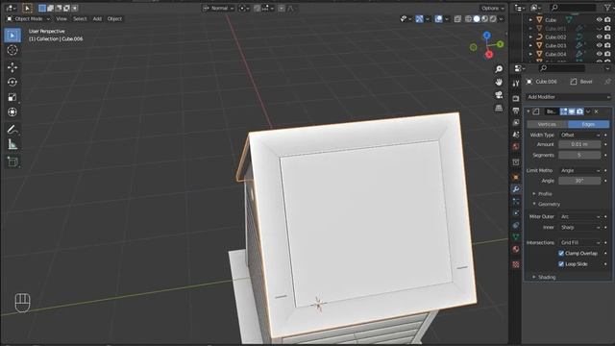Open the Physics properties tab
The height and width of the screenshot is (346, 615).
click(x=516, y=213)
